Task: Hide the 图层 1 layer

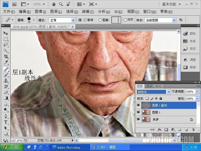Action: coord(138,112)
